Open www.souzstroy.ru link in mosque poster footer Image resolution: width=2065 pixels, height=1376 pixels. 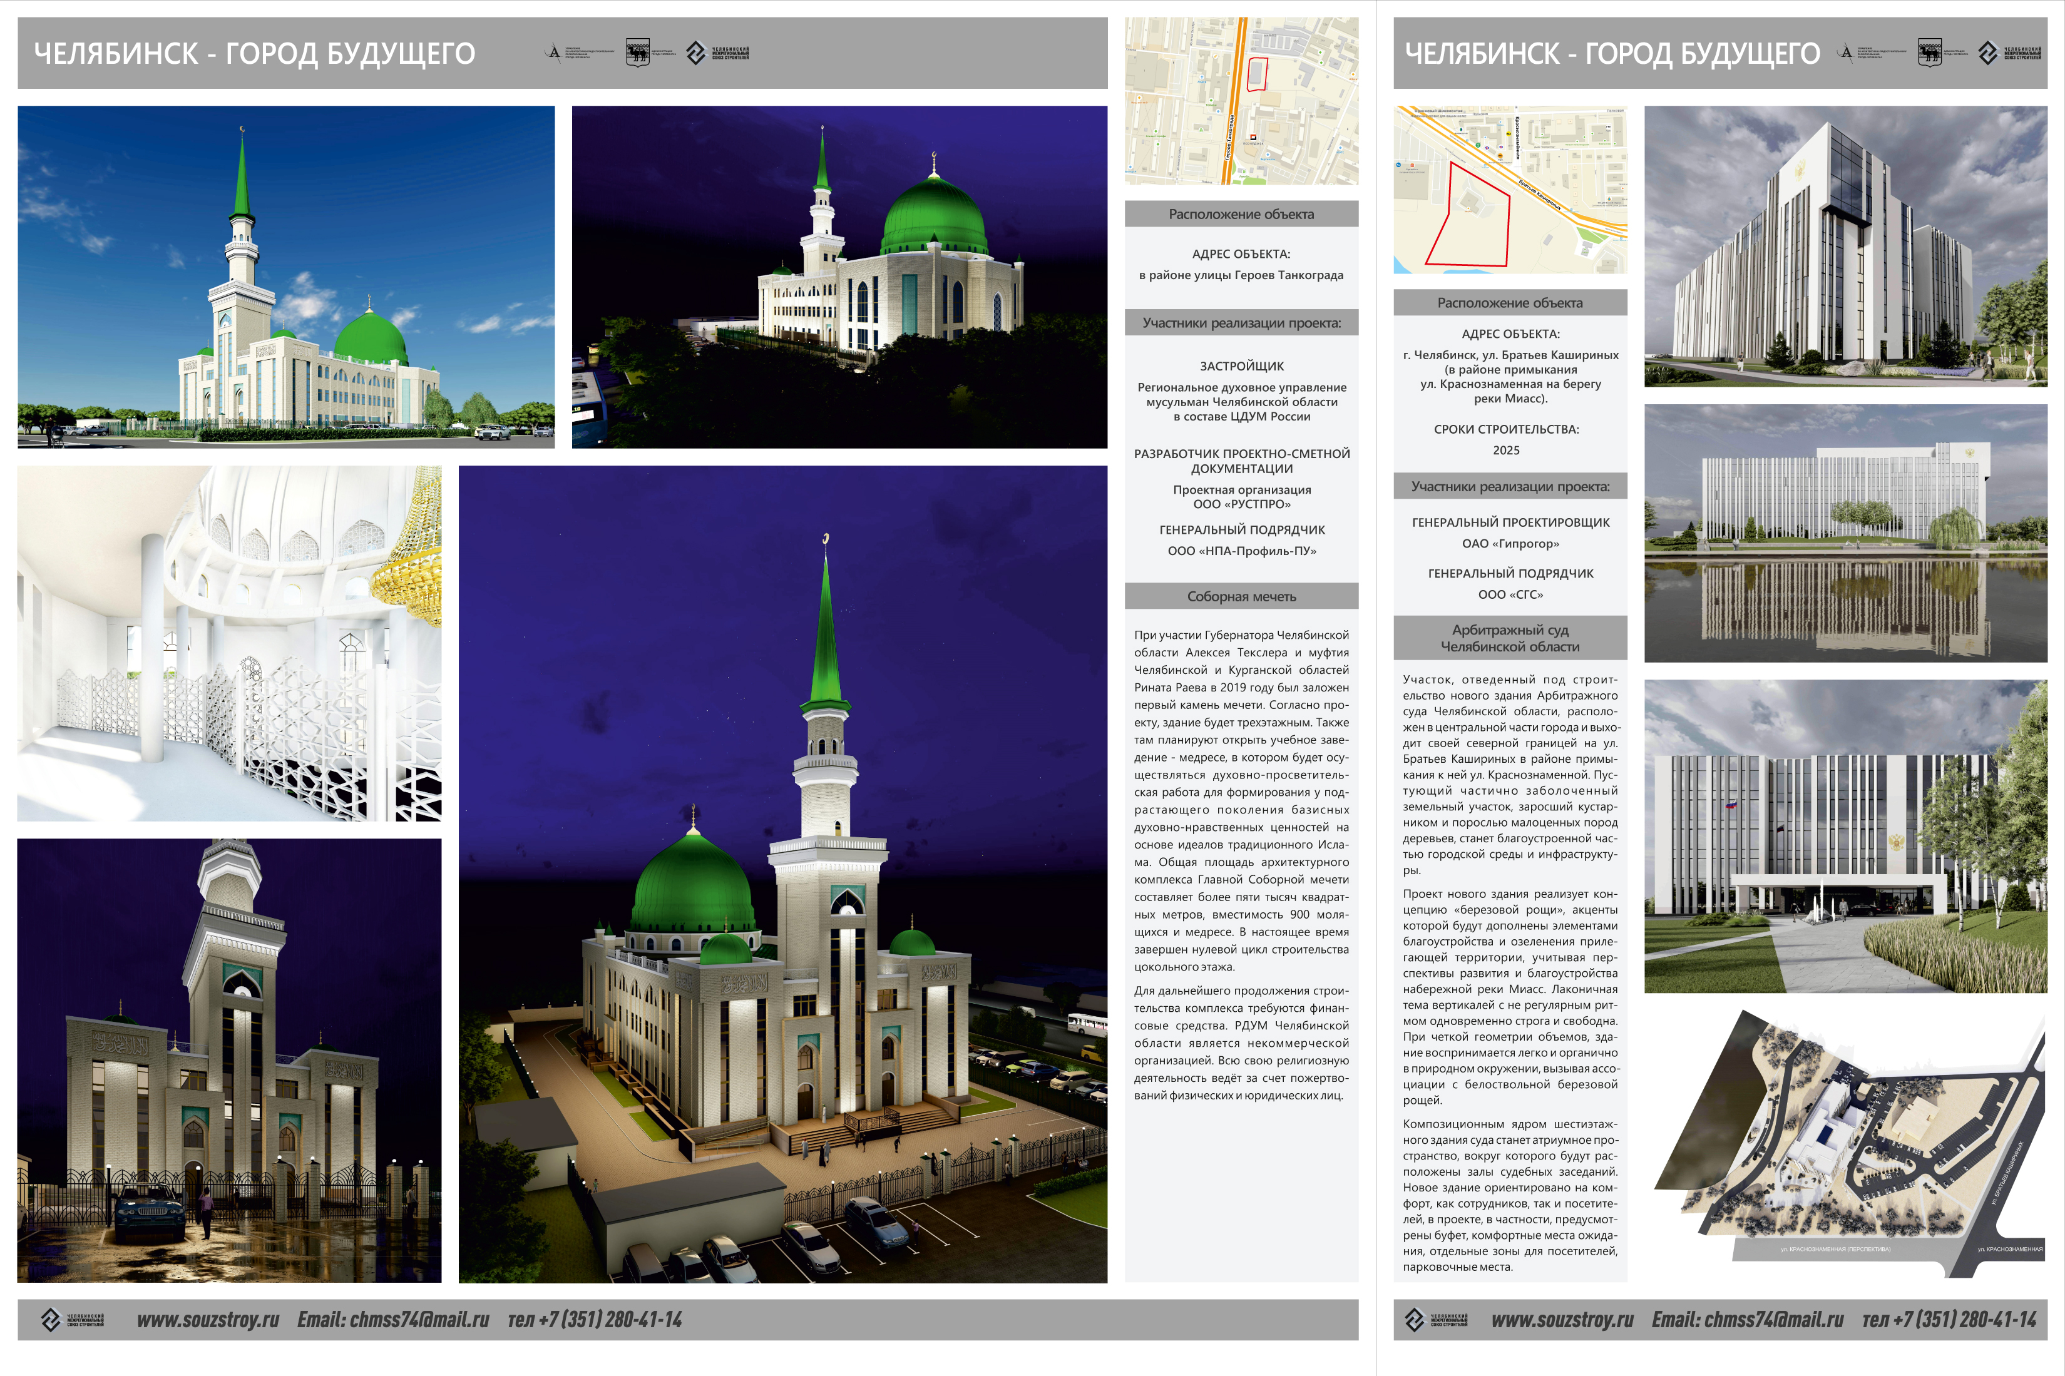(208, 1320)
